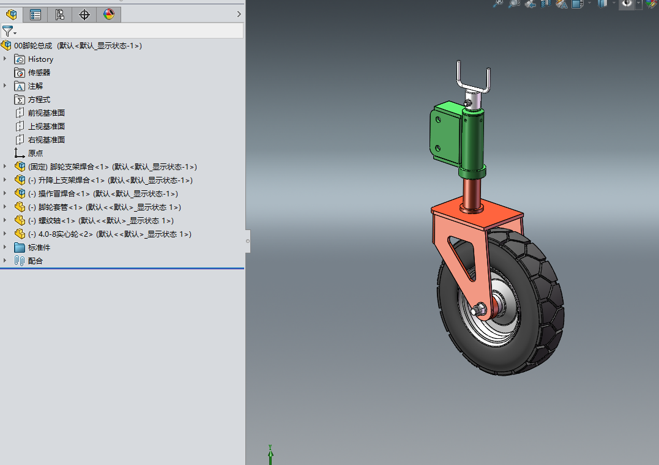Open the Hide/Show Items dropdown arrow
This screenshot has width=659, height=465.
coord(638,3)
